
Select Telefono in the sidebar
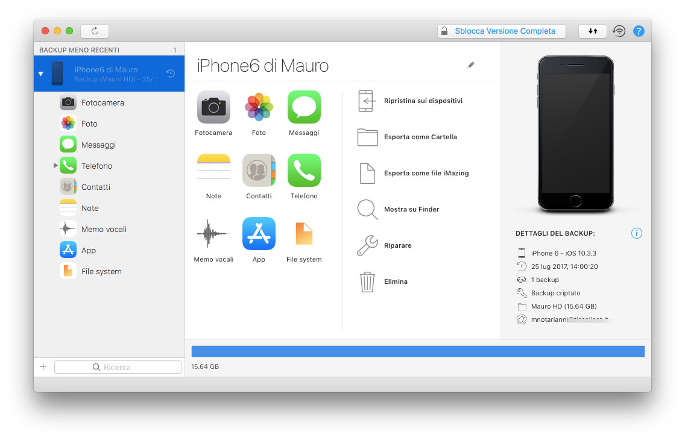(109, 166)
